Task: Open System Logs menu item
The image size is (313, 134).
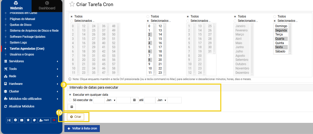Action: pyautogui.click(x=18, y=43)
